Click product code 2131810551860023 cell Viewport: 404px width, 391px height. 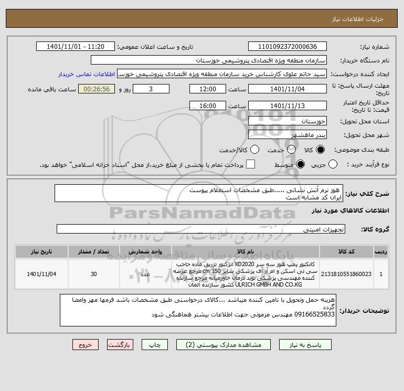click(346, 274)
